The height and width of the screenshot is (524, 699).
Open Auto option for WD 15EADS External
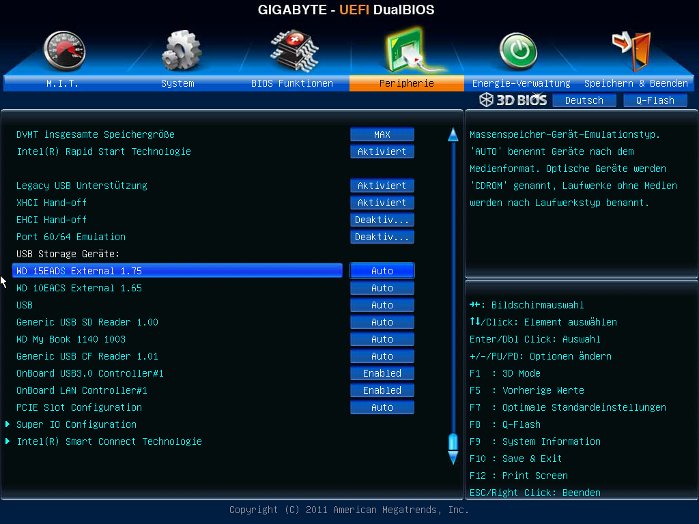point(382,270)
